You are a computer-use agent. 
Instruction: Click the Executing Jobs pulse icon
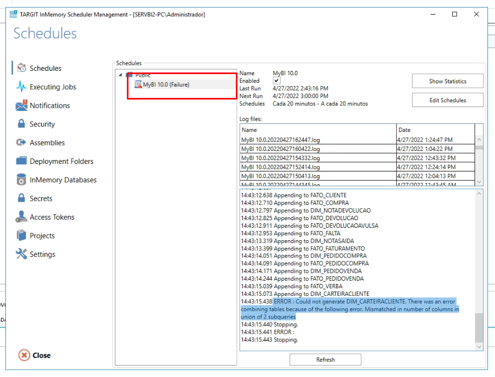pyautogui.click(x=21, y=87)
